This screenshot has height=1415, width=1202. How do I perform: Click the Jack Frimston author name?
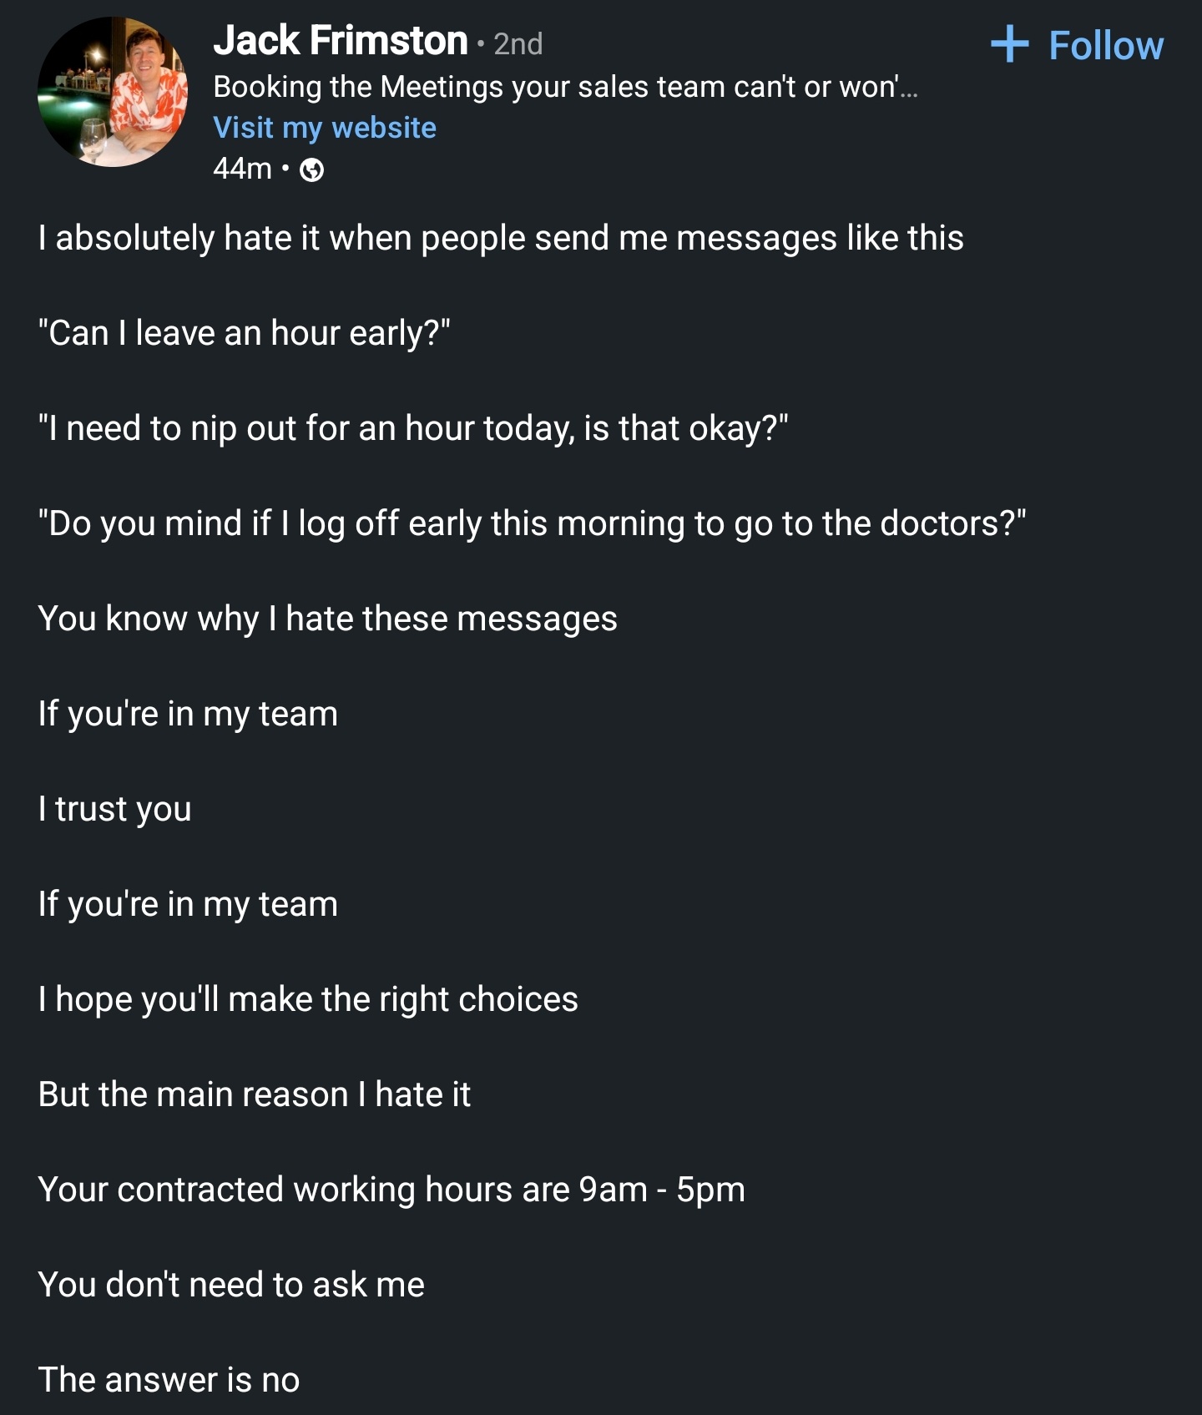click(341, 41)
